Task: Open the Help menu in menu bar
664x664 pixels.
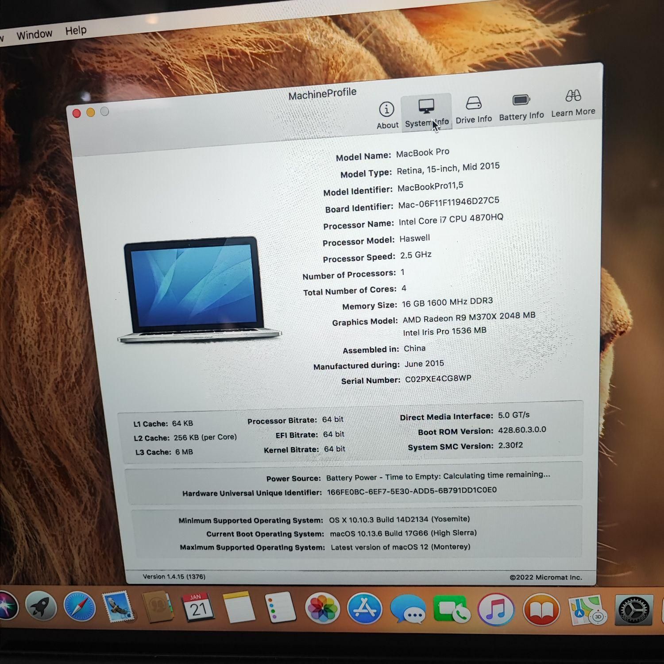Action: [76, 31]
